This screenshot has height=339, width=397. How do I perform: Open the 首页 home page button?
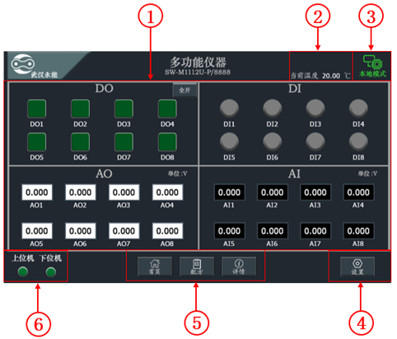155,267
